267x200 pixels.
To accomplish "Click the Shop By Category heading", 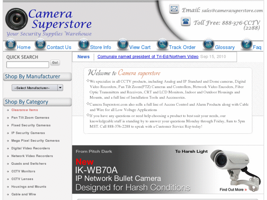I will coord(26,102).
